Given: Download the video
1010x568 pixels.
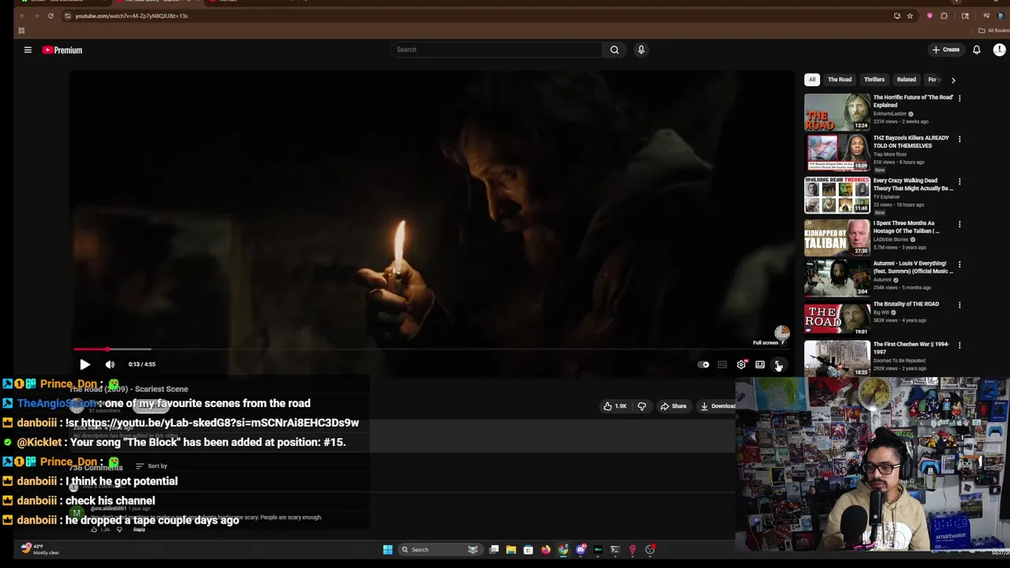Looking at the screenshot, I should [717, 406].
